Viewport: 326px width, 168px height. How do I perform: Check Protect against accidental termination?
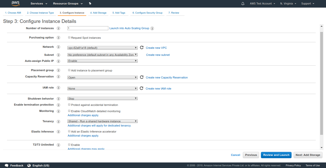[69, 105]
